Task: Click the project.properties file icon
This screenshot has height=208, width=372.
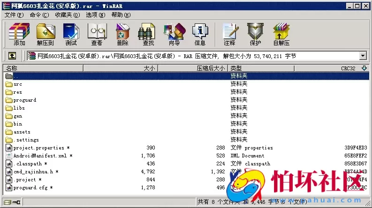Action: point(9,148)
